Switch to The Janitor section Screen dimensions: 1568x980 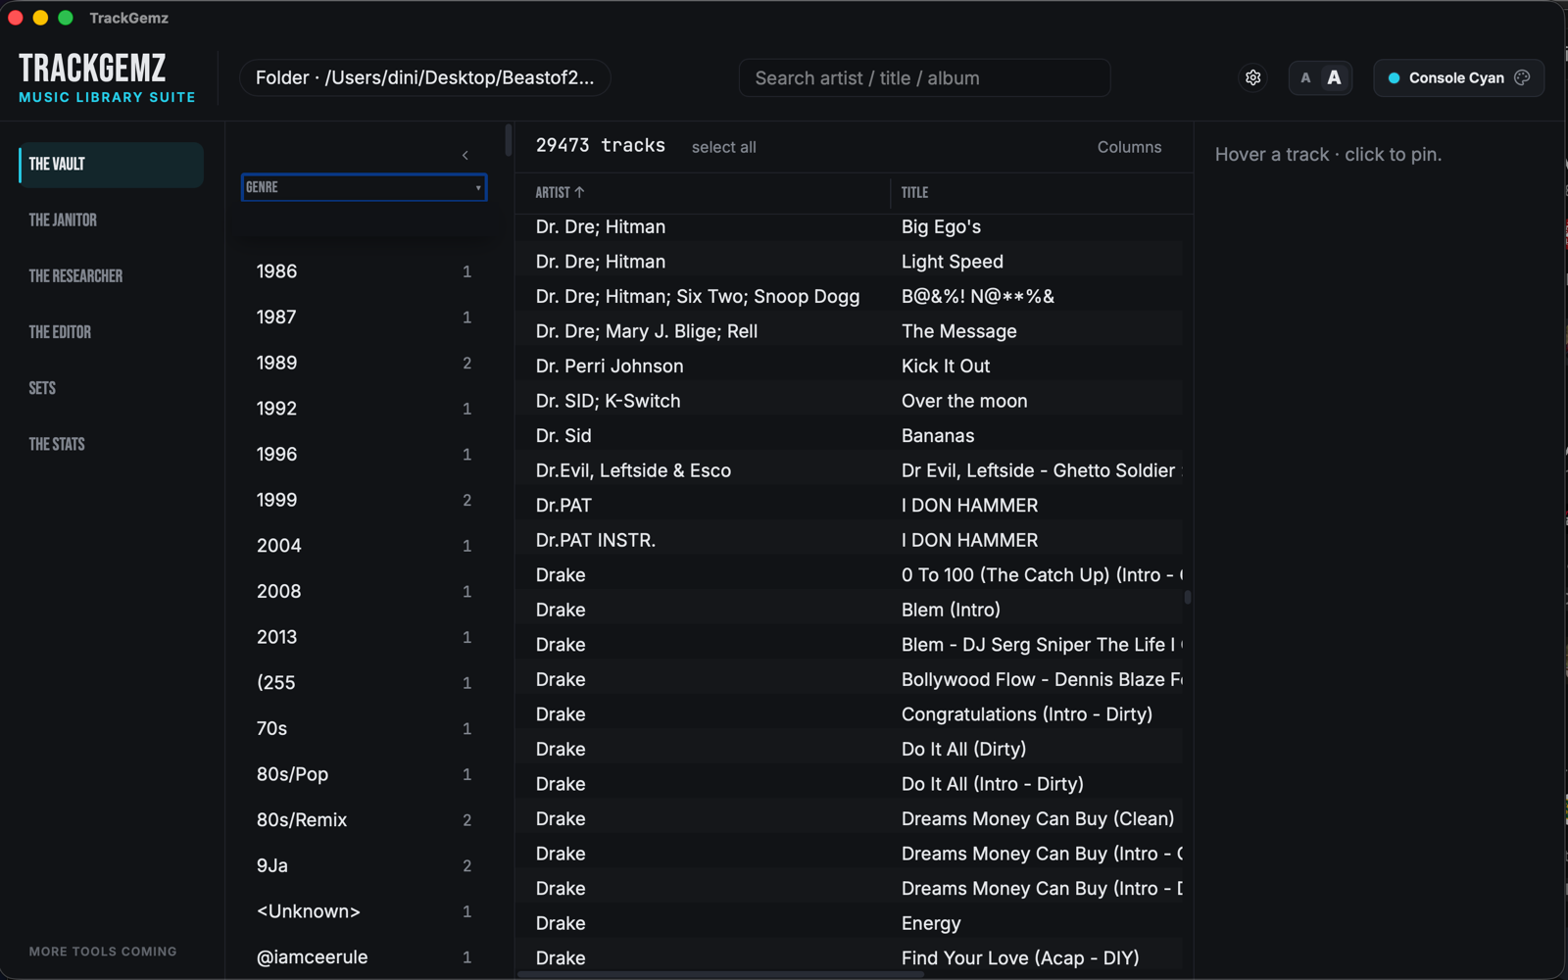[111, 220]
